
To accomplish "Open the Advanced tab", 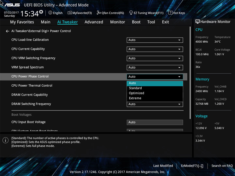I will 94,22.
